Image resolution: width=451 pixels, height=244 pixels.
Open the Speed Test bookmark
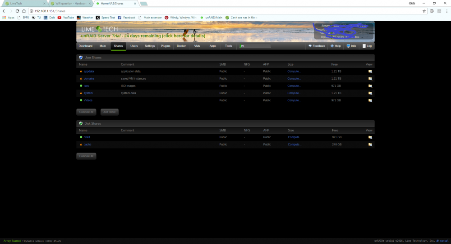106,18
